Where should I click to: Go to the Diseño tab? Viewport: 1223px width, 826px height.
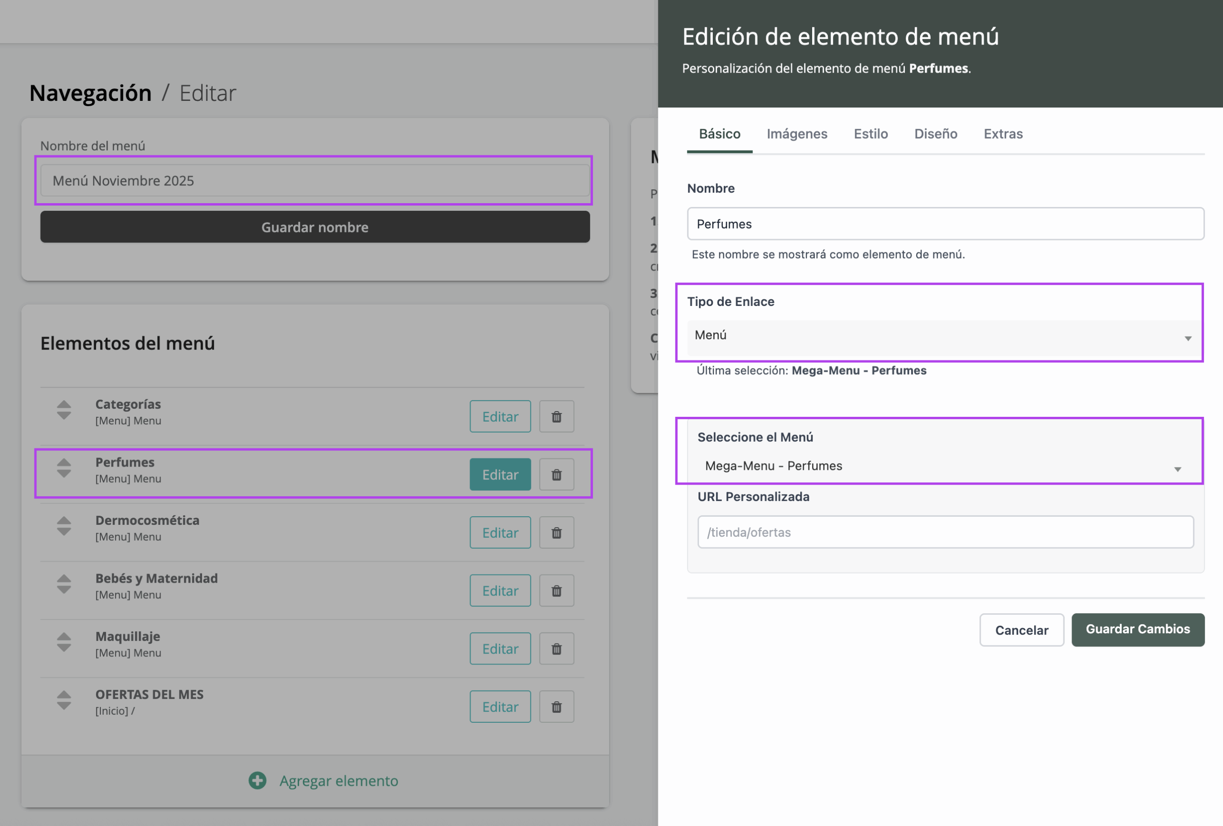[935, 134]
